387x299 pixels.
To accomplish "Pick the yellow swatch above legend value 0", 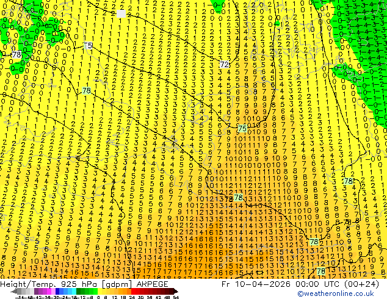I will coord(99,291).
